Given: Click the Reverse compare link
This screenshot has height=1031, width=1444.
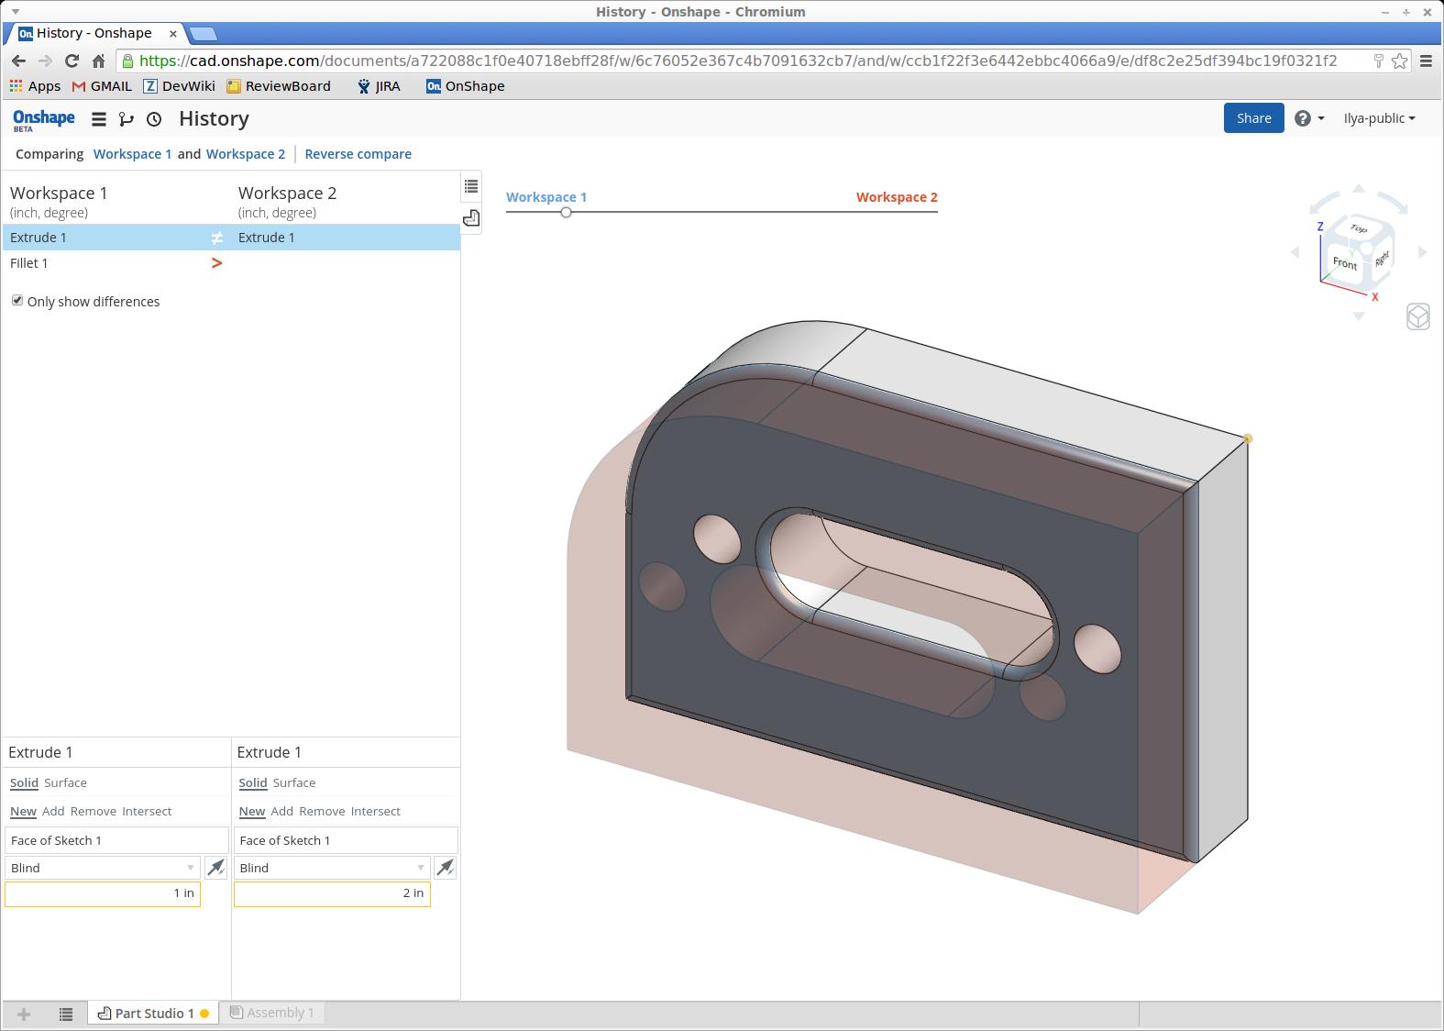Looking at the screenshot, I should click(x=358, y=154).
